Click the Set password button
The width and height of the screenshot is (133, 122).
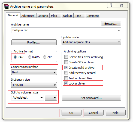(91, 98)
